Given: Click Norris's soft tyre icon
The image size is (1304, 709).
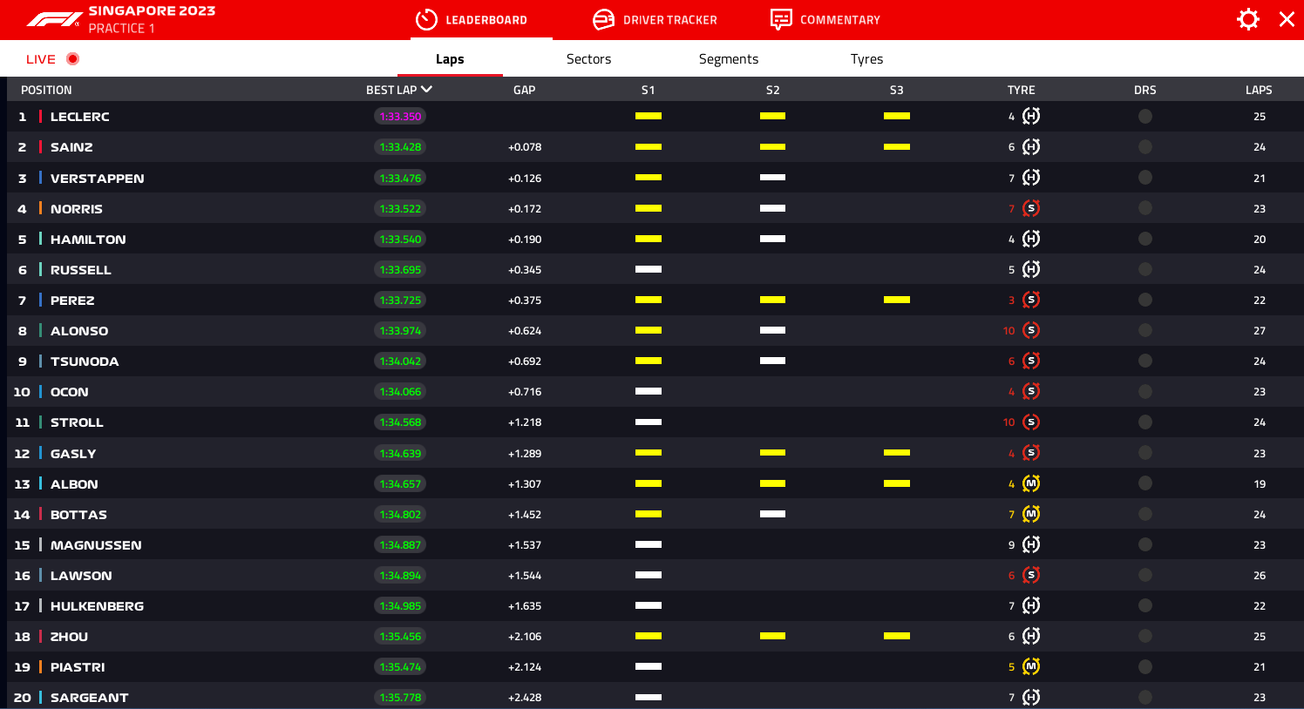Looking at the screenshot, I should click(1031, 208).
